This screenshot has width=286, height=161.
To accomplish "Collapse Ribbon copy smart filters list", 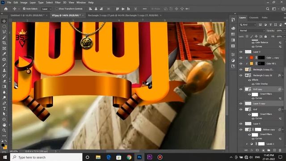I will 283,130.
